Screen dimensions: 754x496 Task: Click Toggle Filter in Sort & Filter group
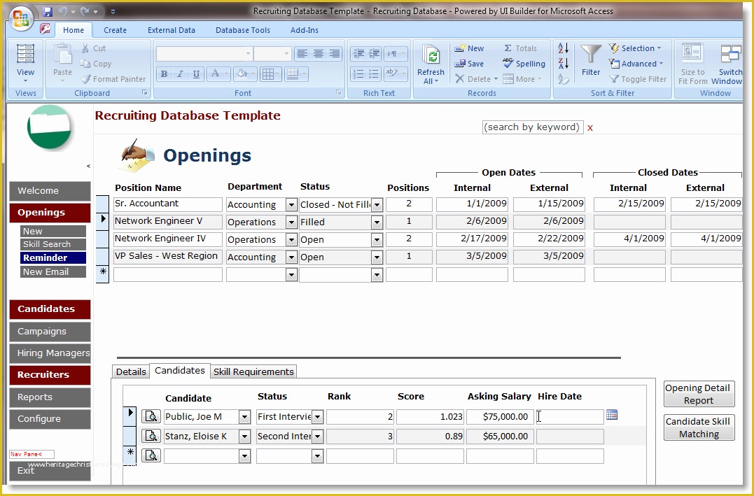tap(638, 78)
